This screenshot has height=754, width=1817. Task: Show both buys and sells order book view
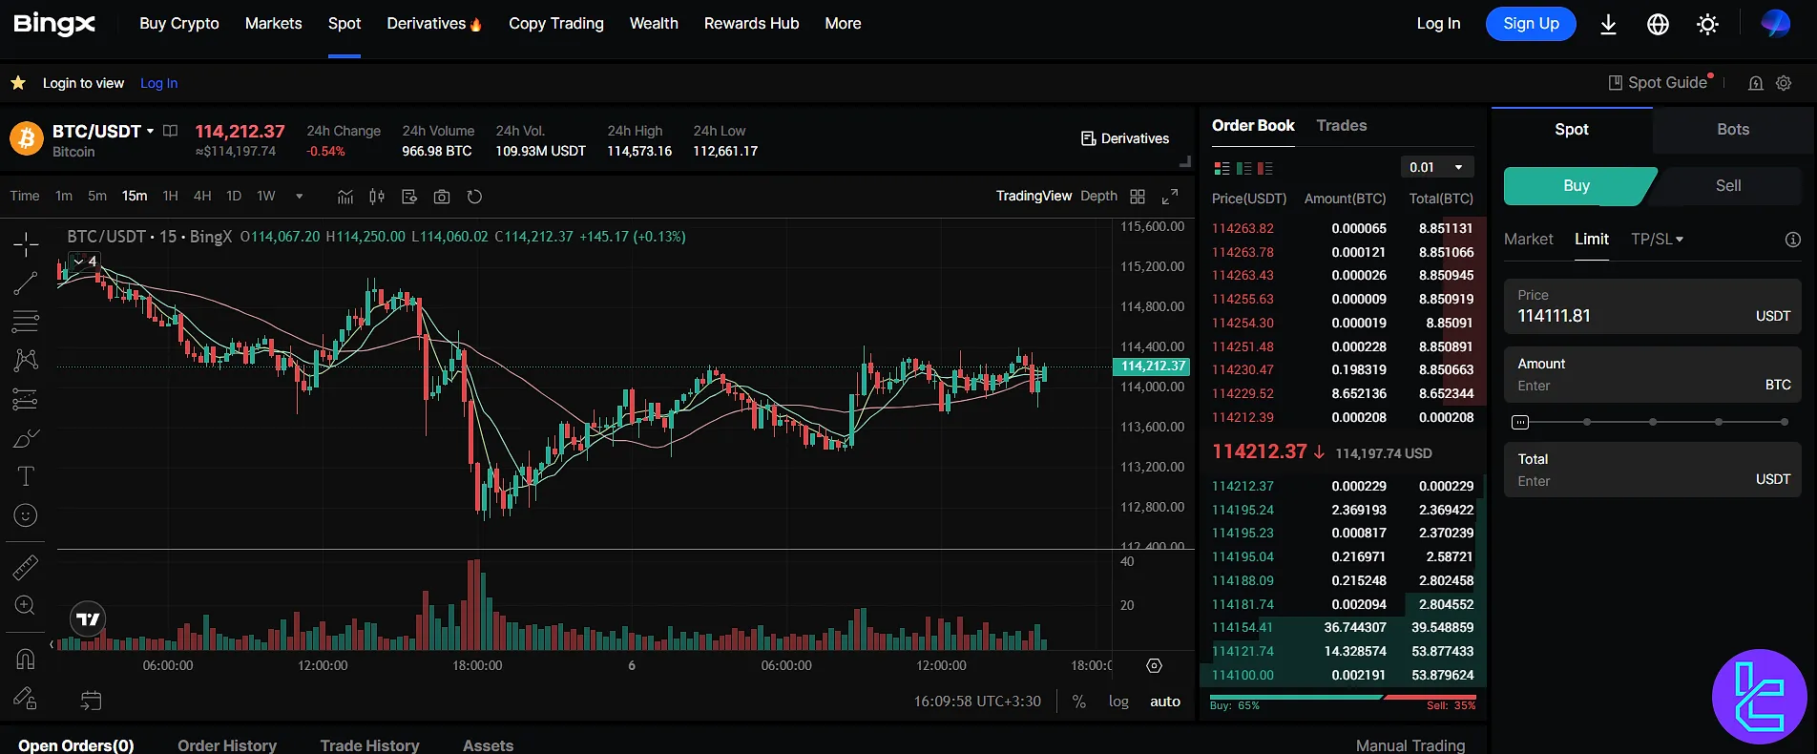point(1222,168)
